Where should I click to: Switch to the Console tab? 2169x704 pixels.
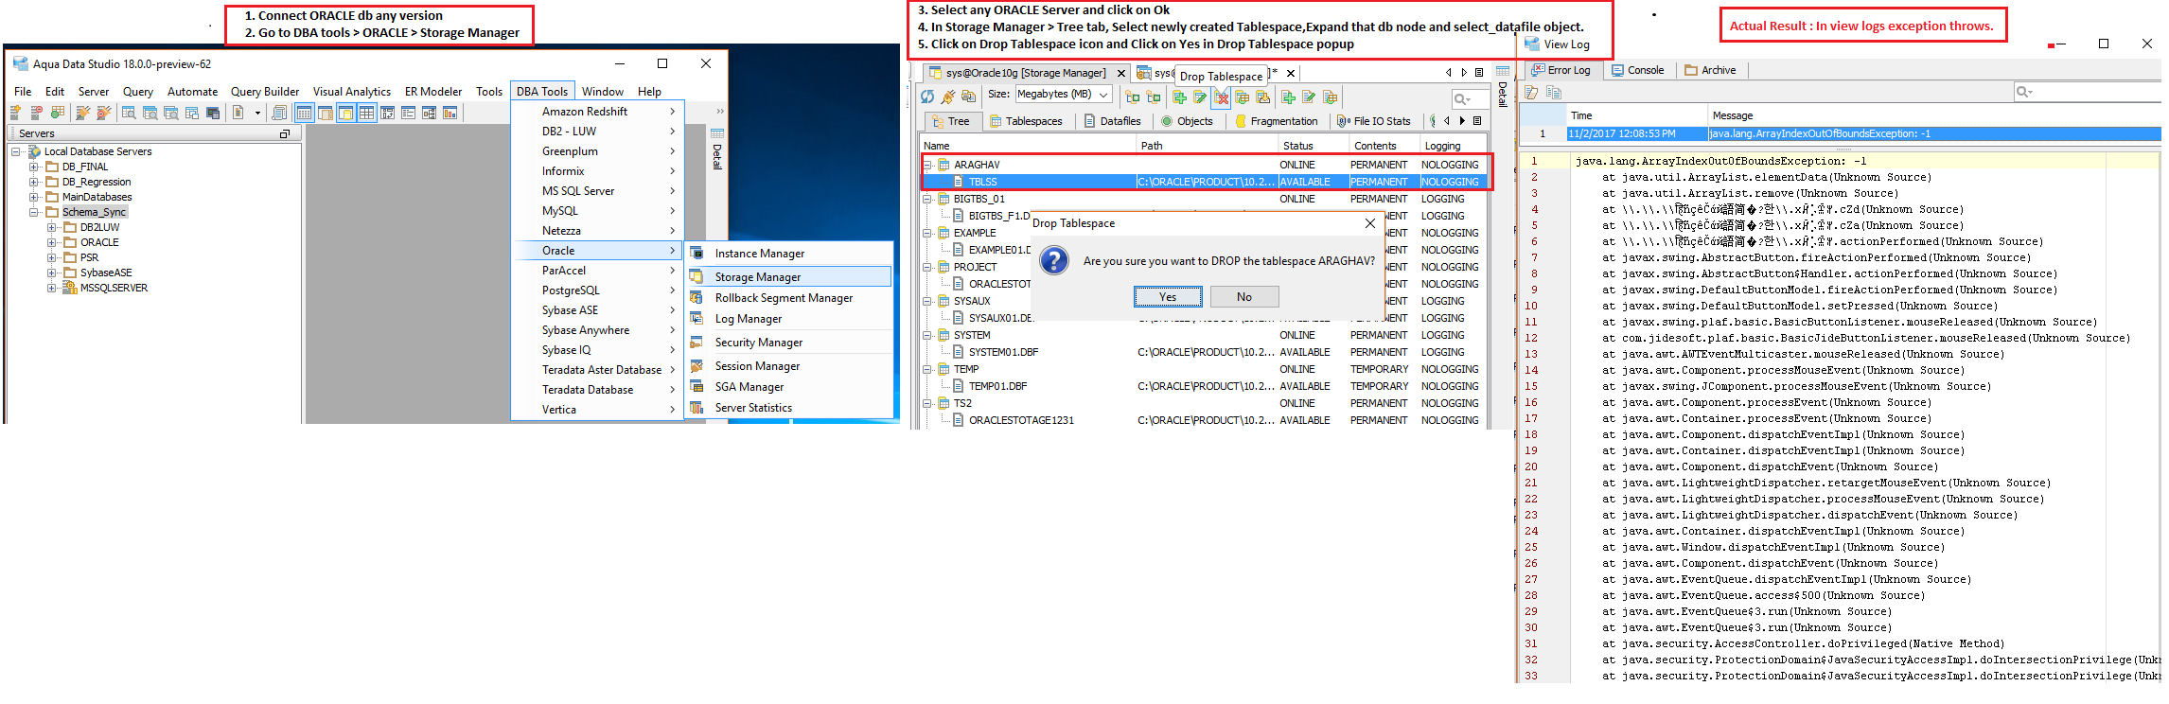pyautogui.click(x=1638, y=70)
